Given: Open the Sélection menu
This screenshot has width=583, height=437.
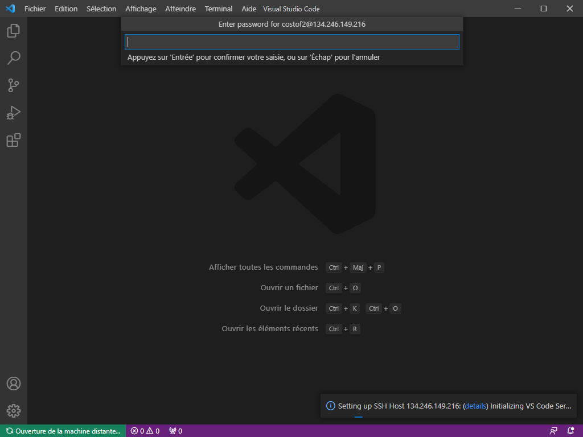Looking at the screenshot, I should [x=101, y=9].
